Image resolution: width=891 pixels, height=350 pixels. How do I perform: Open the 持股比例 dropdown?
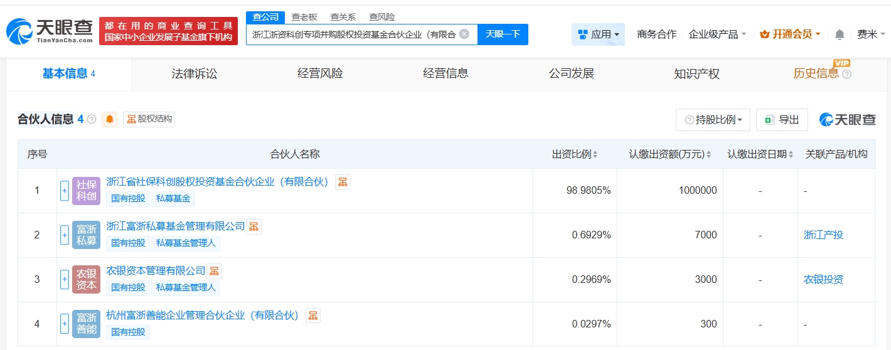click(713, 120)
